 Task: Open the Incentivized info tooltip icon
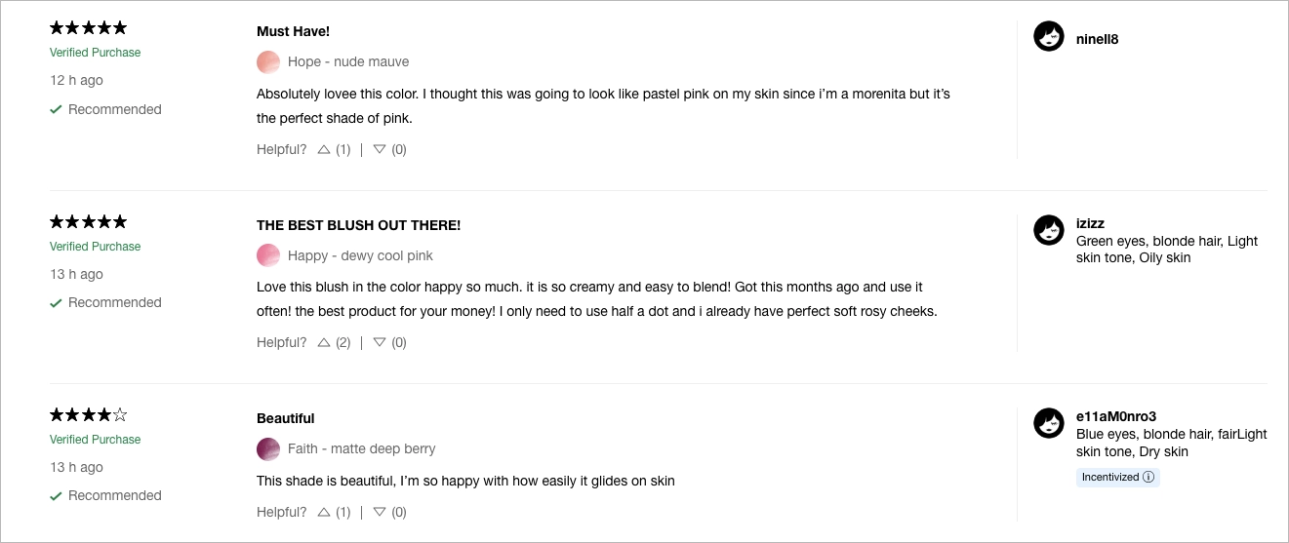(x=1148, y=478)
